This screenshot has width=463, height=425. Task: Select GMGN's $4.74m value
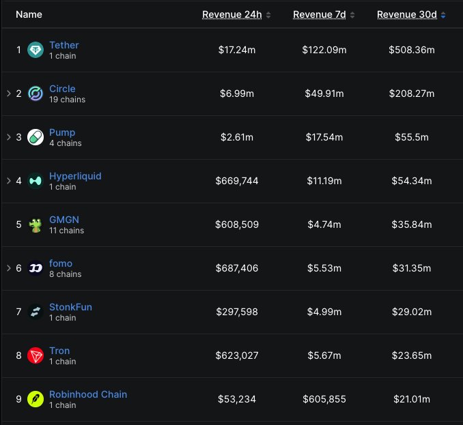pyautogui.click(x=324, y=224)
